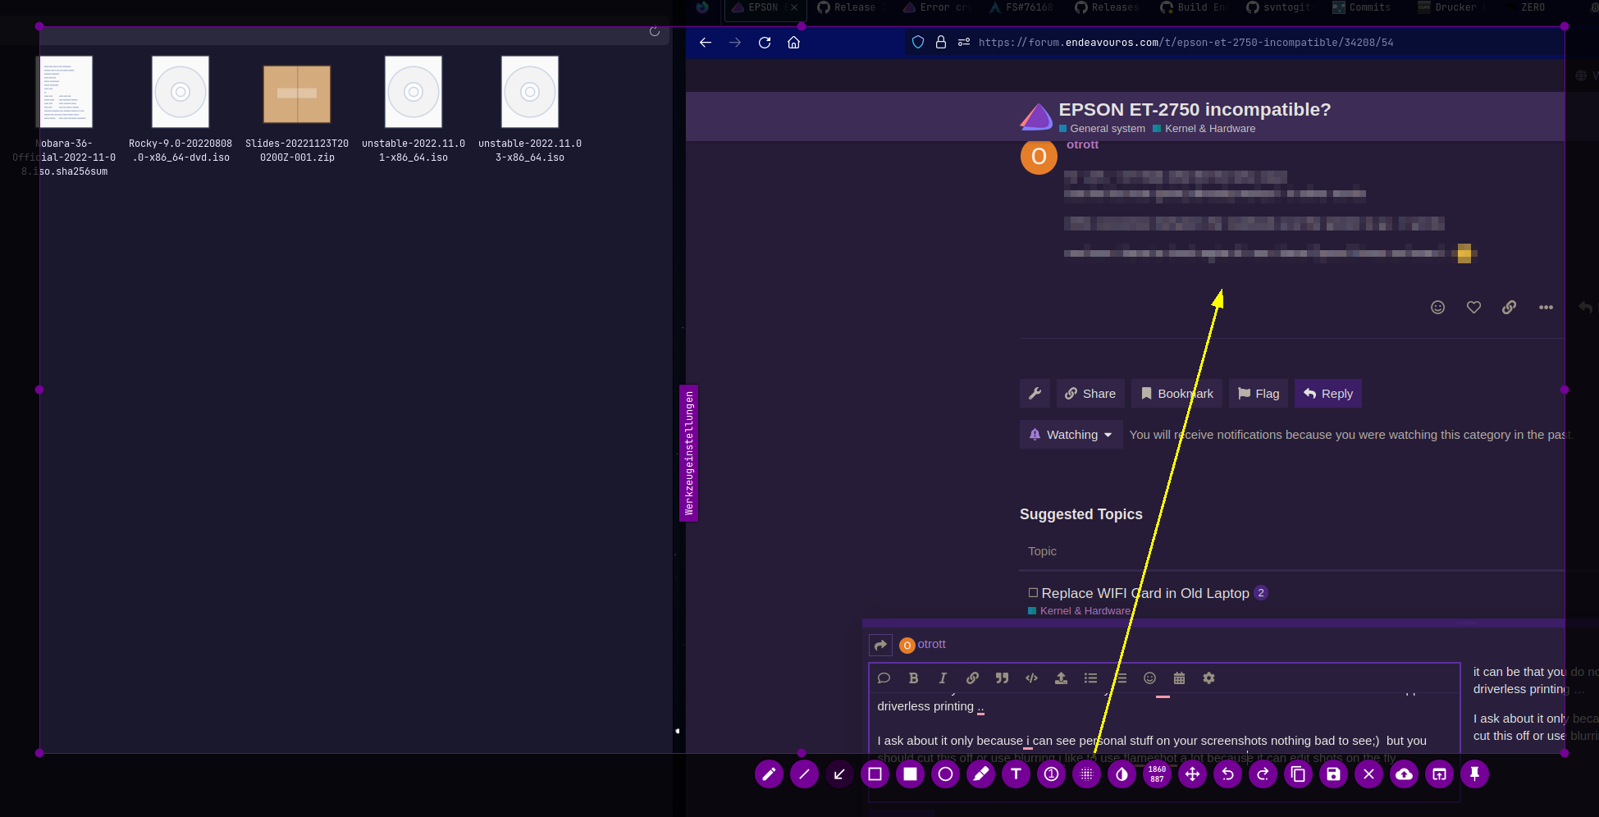Image resolution: width=1599 pixels, height=817 pixels.
Task: Switch to the Drucker browser tab
Action: click(x=1451, y=7)
